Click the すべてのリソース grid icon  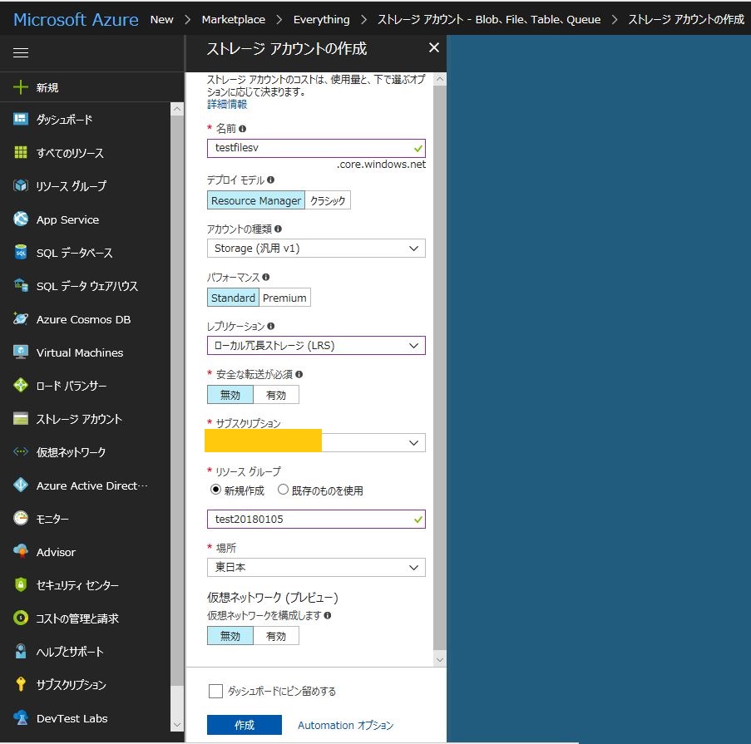pos(21,152)
